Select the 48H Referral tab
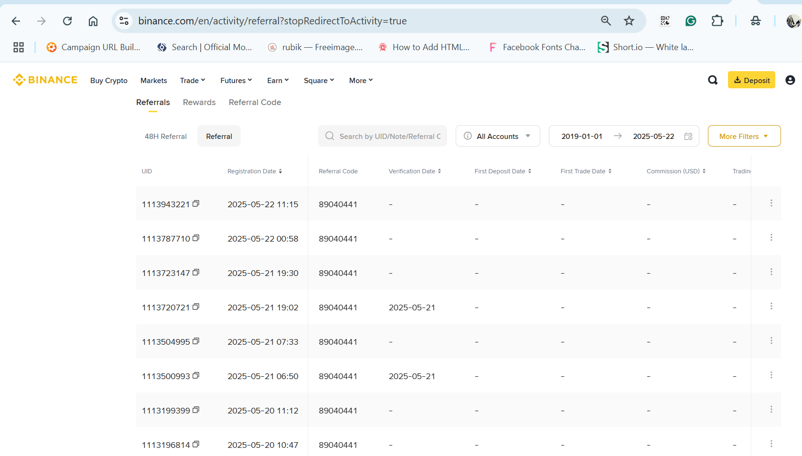The image size is (802, 456). (x=166, y=136)
